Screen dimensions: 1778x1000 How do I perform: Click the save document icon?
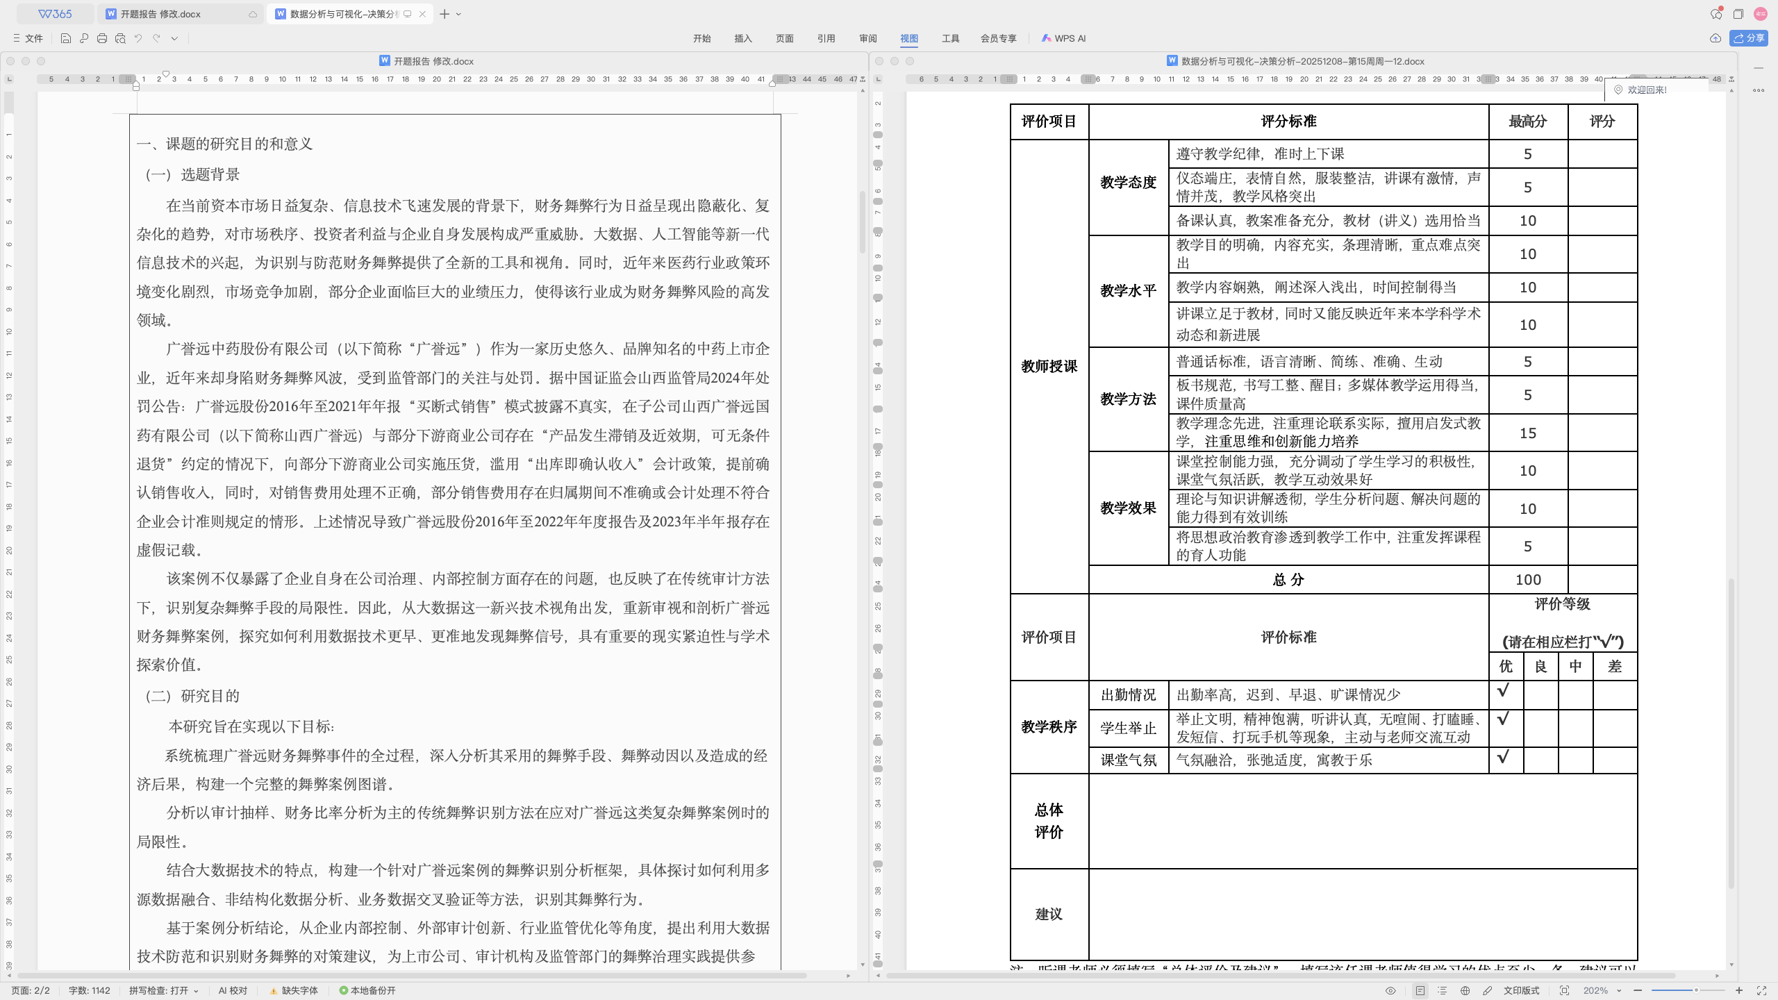coord(65,38)
